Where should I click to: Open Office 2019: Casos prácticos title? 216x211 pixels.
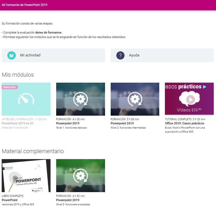pos(184,123)
